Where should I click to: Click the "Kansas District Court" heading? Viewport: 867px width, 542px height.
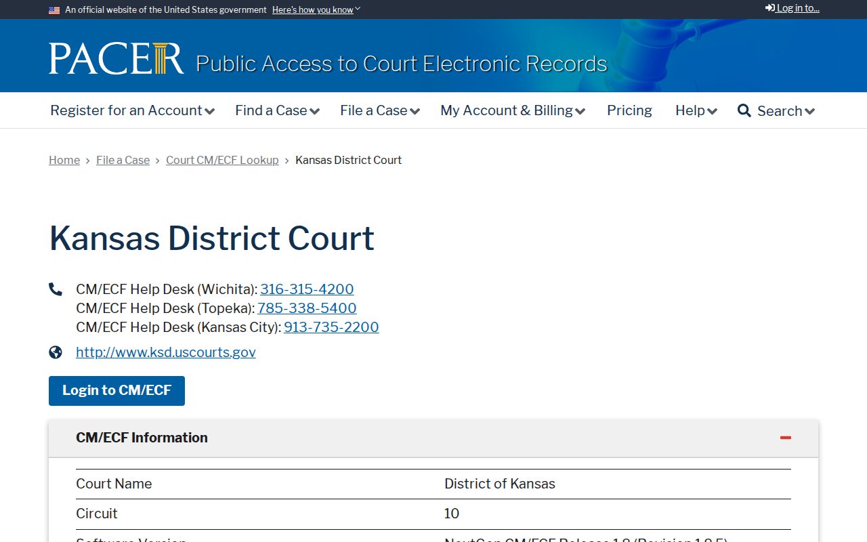tap(211, 238)
